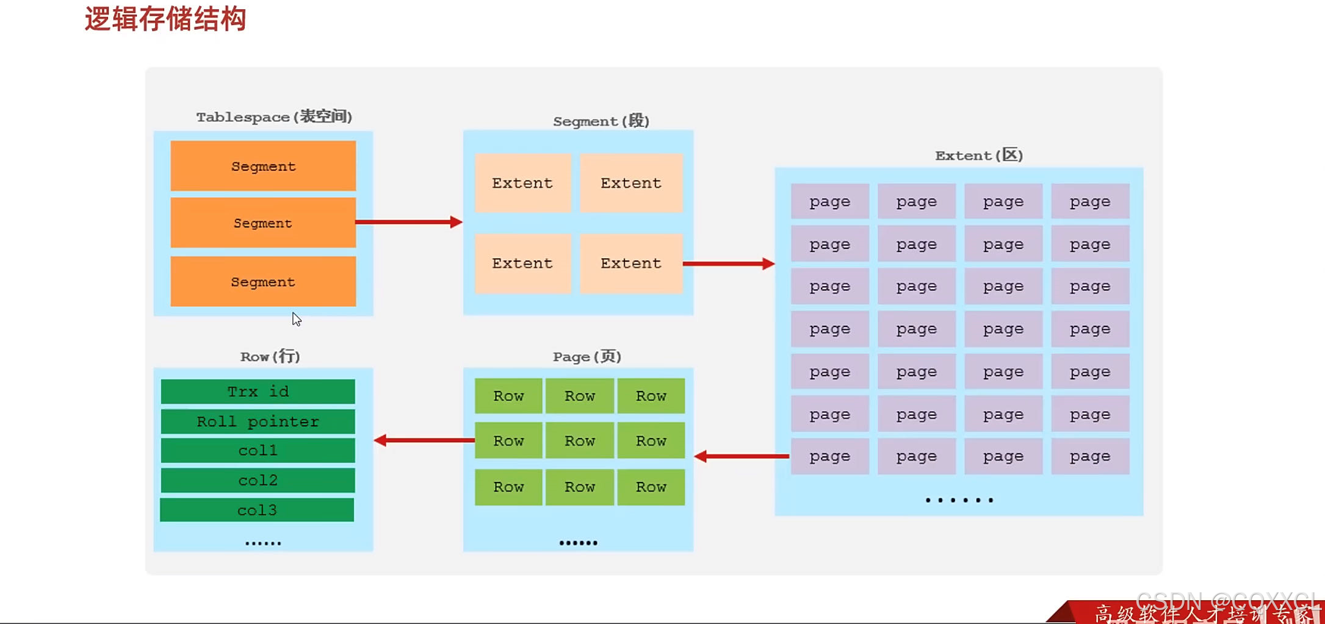Screen dimensions: 1325x624
Task: Select the col2 field bar
Action: pos(258,480)
